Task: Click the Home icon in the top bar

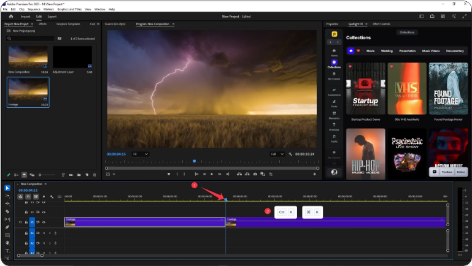Action: pos(10,17)
